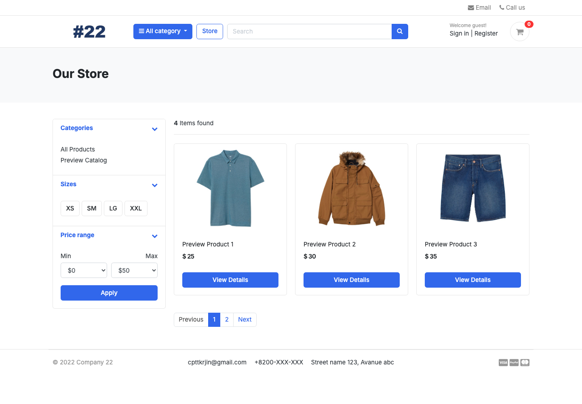Click the Preview Product 3 title
The height and width of the screenshot is (404, 582).
[x=451, y=244]
